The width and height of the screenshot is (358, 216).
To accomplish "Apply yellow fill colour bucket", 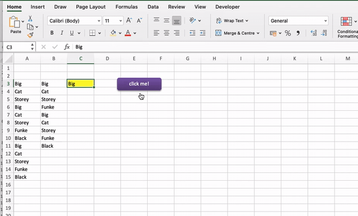I will 113,33.
